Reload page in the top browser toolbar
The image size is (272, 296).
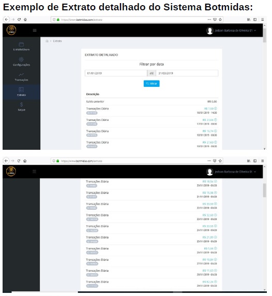(x=19, y=20)
